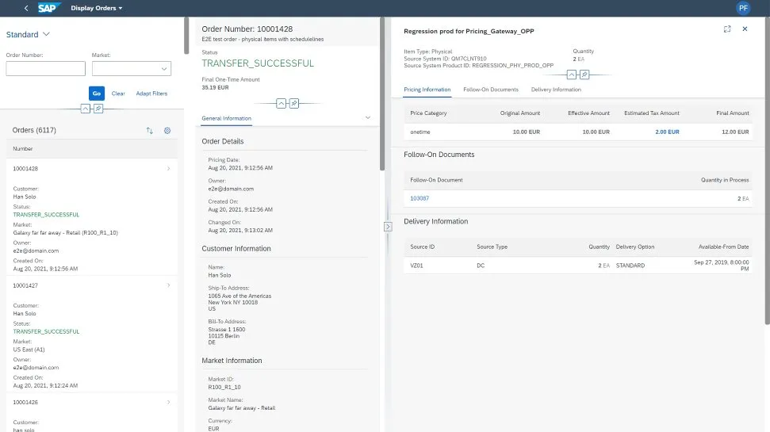Click the Order Number input field
This screenshot has width=770, height=432.
click(45, 69)
